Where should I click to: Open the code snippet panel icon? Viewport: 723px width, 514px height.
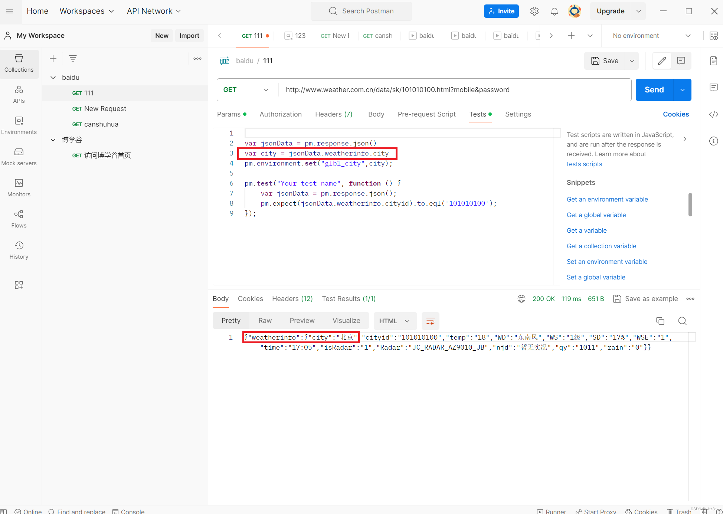pyautogui.click(x=713, y=114)
